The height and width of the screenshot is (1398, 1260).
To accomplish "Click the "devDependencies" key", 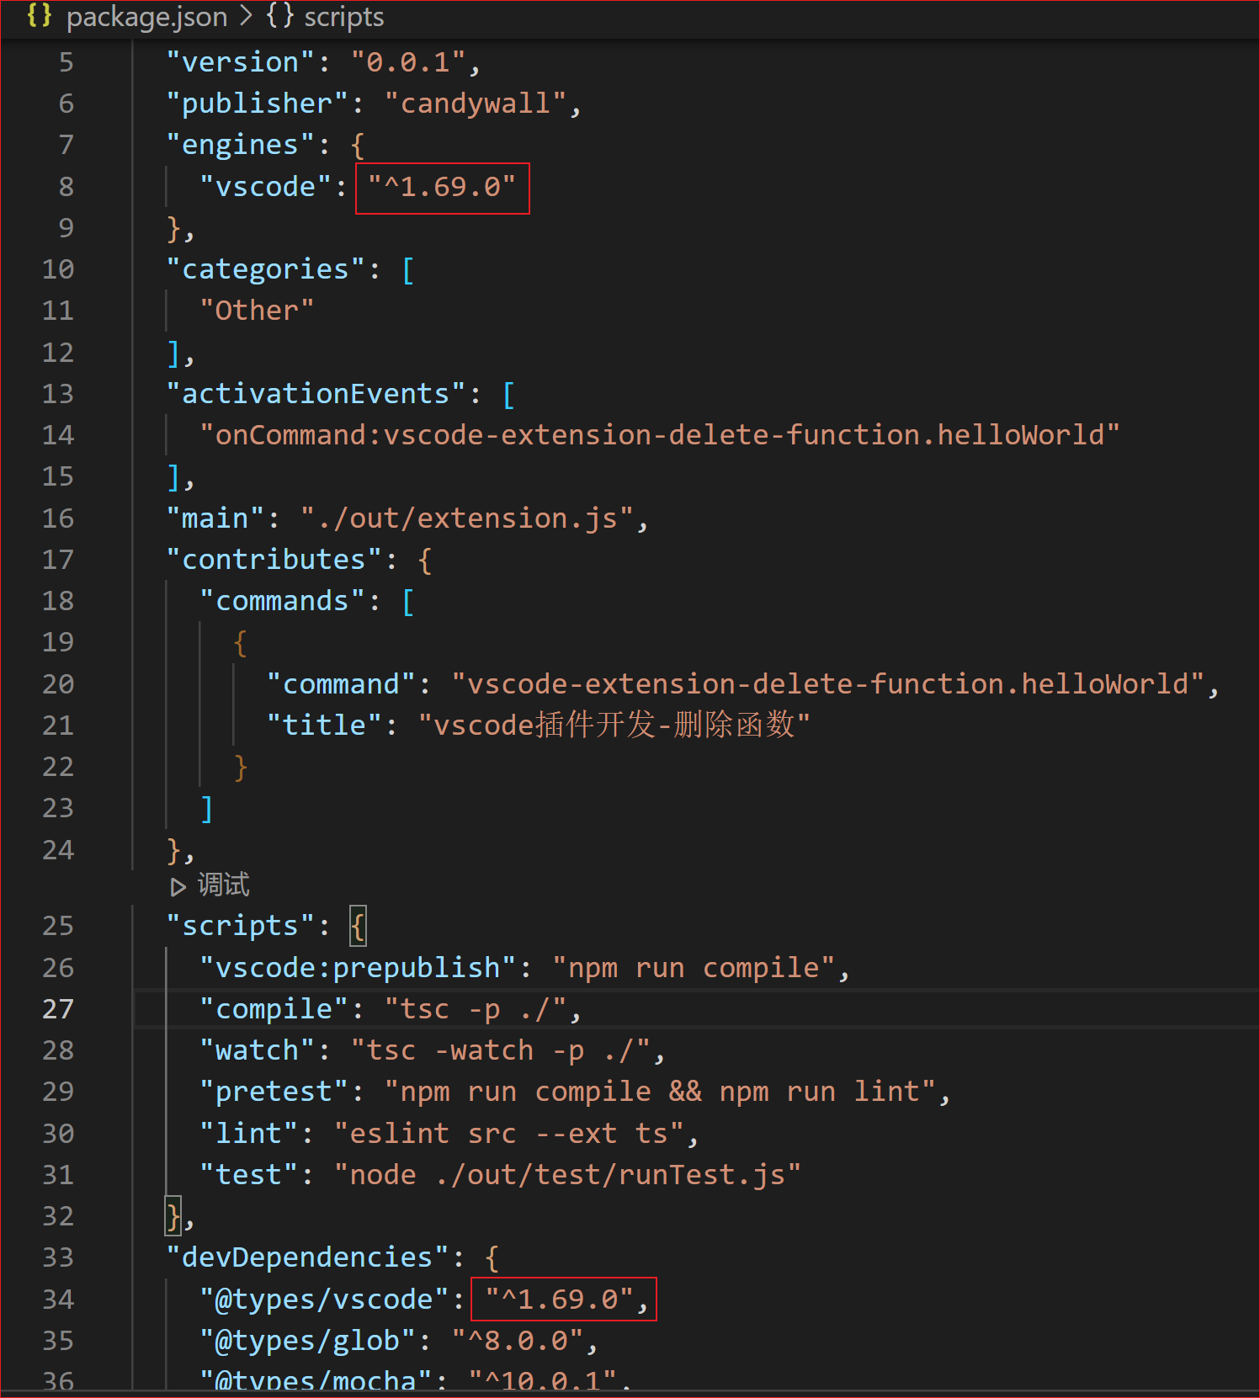I will (x=308, y=1257).
